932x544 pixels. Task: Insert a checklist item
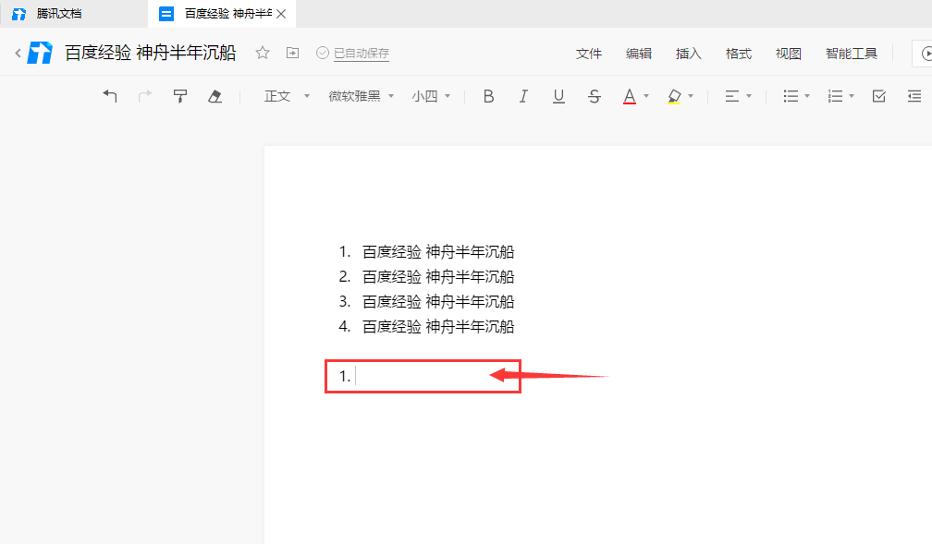tap(878, 95)
